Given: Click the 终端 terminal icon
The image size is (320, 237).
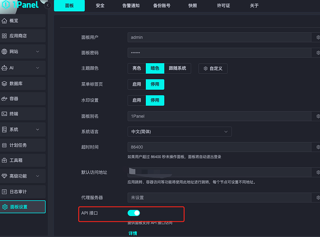Looking at the screenshot, I should [x=5, y=114].
